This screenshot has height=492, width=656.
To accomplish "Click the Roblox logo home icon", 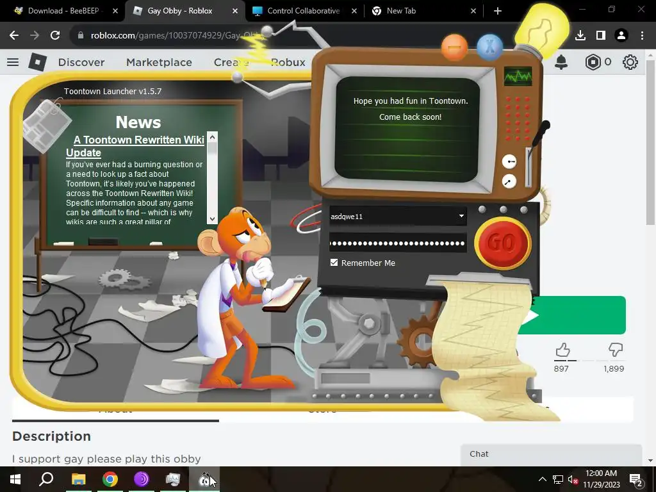I will pyautogui.click(x=37, y=62).
